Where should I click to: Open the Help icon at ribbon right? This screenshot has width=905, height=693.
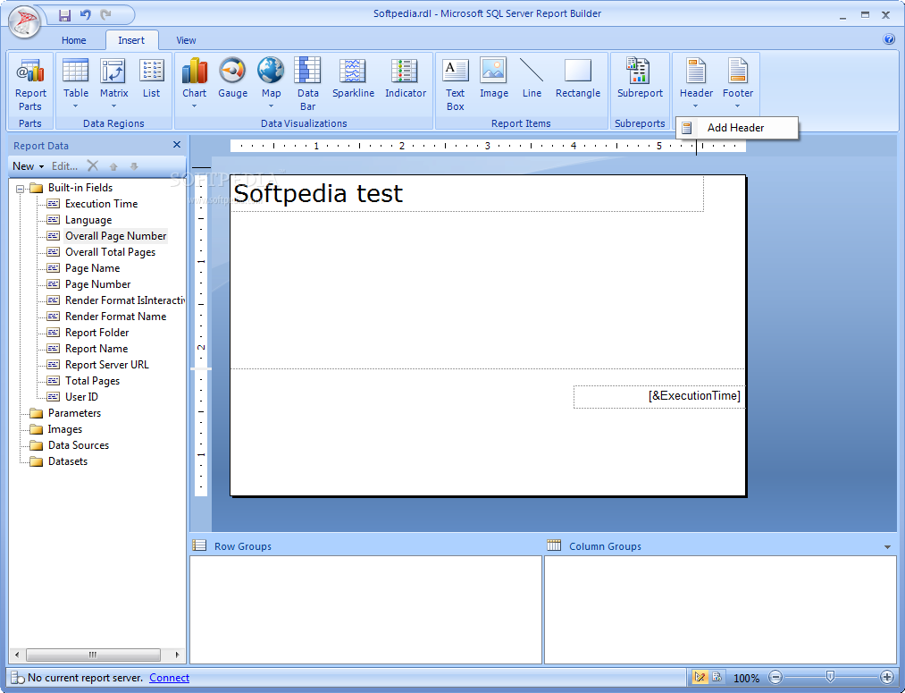click(x=888, y=39)
